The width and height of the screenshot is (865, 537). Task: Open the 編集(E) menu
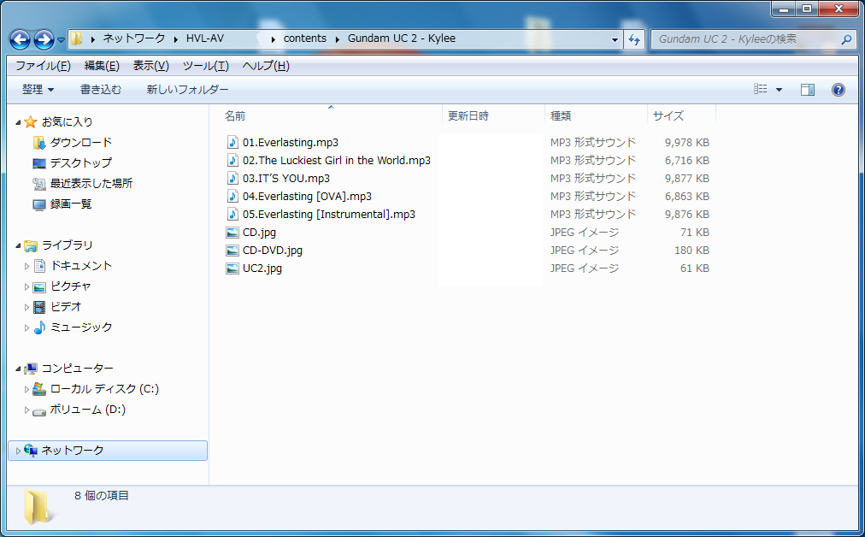102,66
